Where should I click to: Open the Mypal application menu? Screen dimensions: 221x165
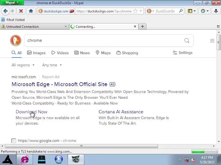pyautogui.click(x=12, y=2)
